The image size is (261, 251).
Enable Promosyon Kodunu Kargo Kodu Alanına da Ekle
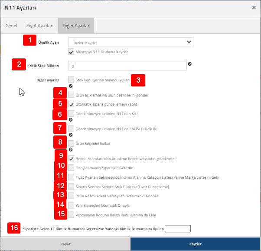(x=71, y=215)
